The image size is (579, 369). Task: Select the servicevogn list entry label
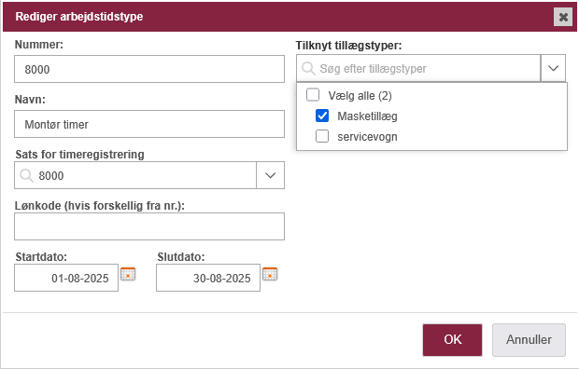point(367,137)
